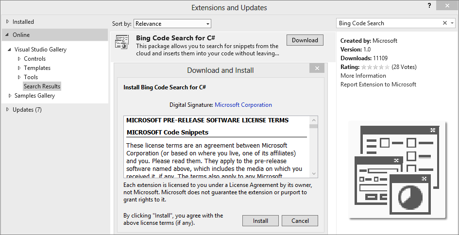Click the license text scrollbar thumb

313,126
